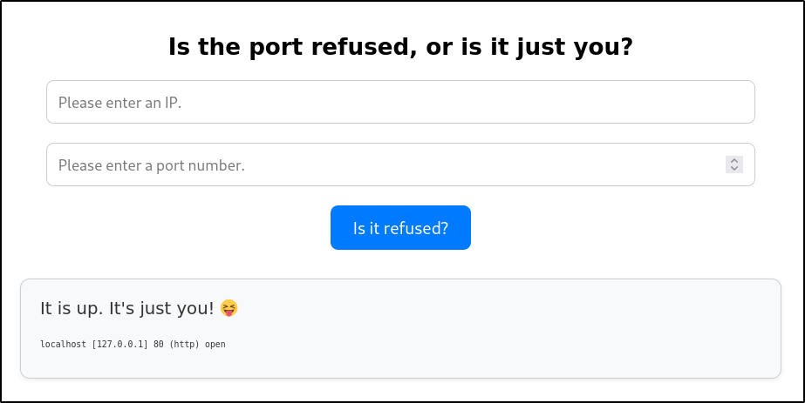The height and width of the screenshot is (403, 805).
Task: Decrease the port number with the down arrow
Action: [734, 168]
